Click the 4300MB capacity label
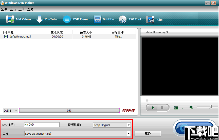Screen dimensions: 219x140 (128, 111)
